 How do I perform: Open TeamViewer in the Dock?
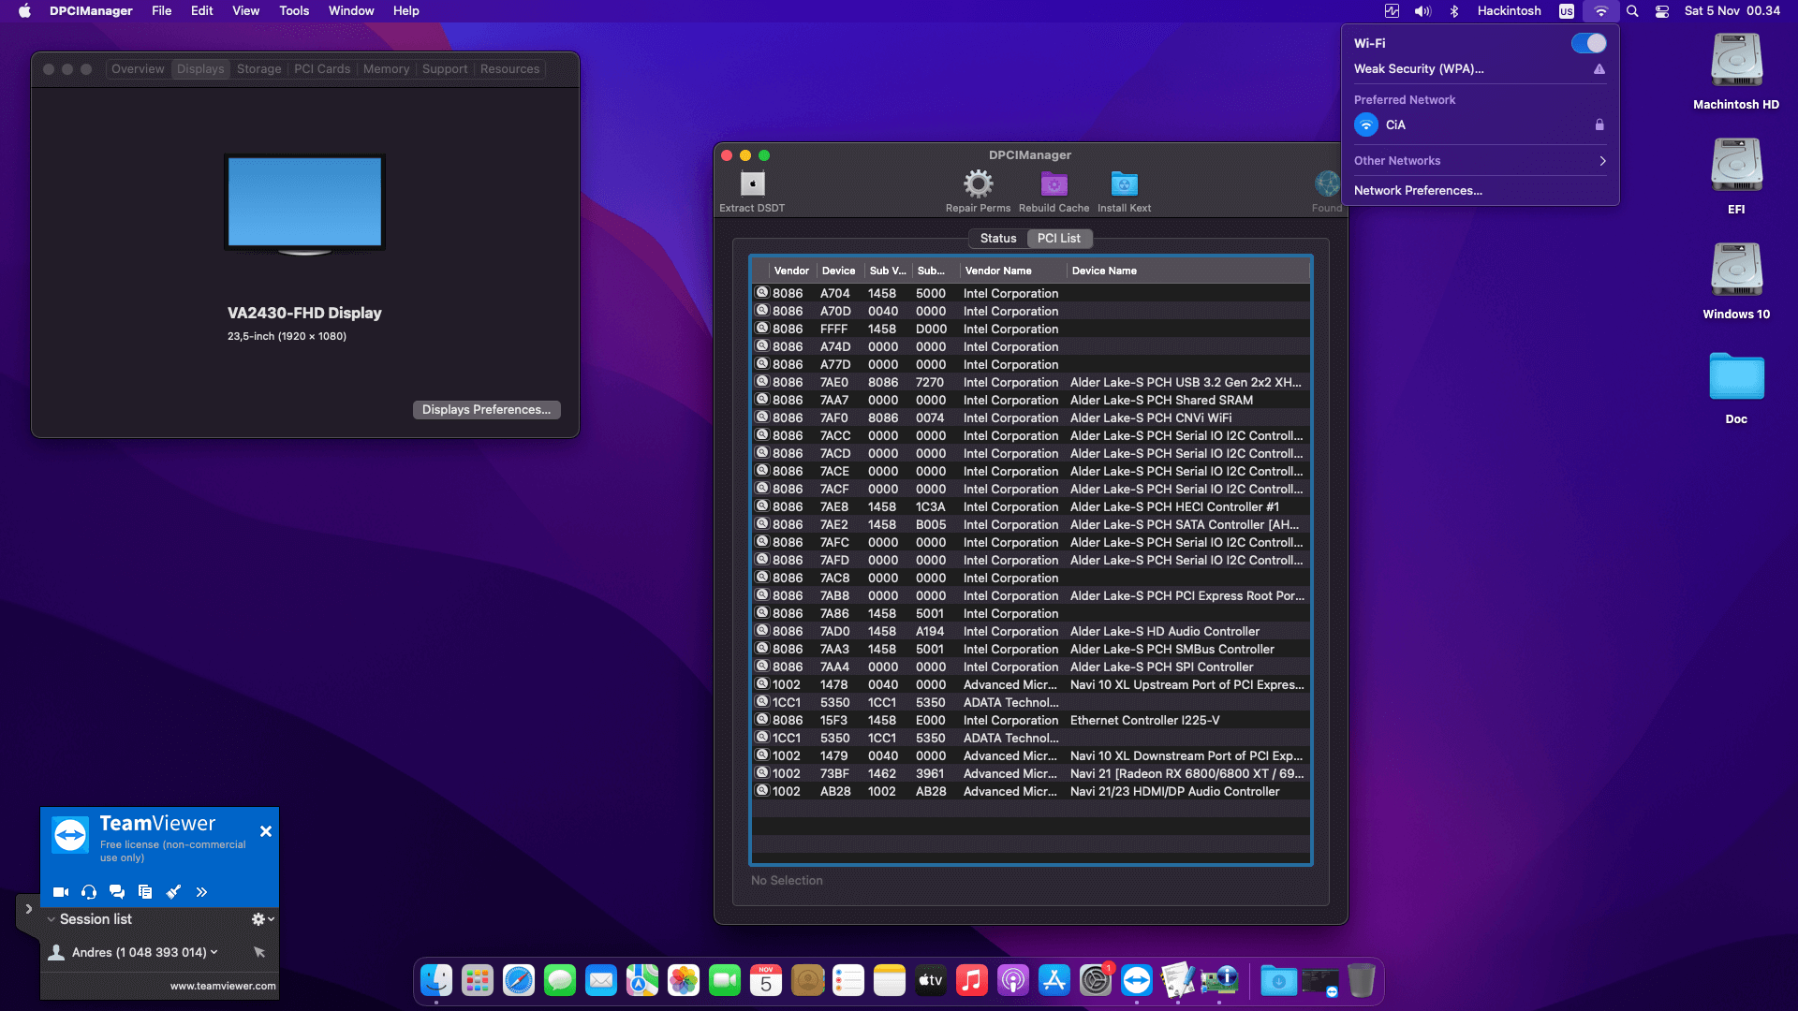1136,981
